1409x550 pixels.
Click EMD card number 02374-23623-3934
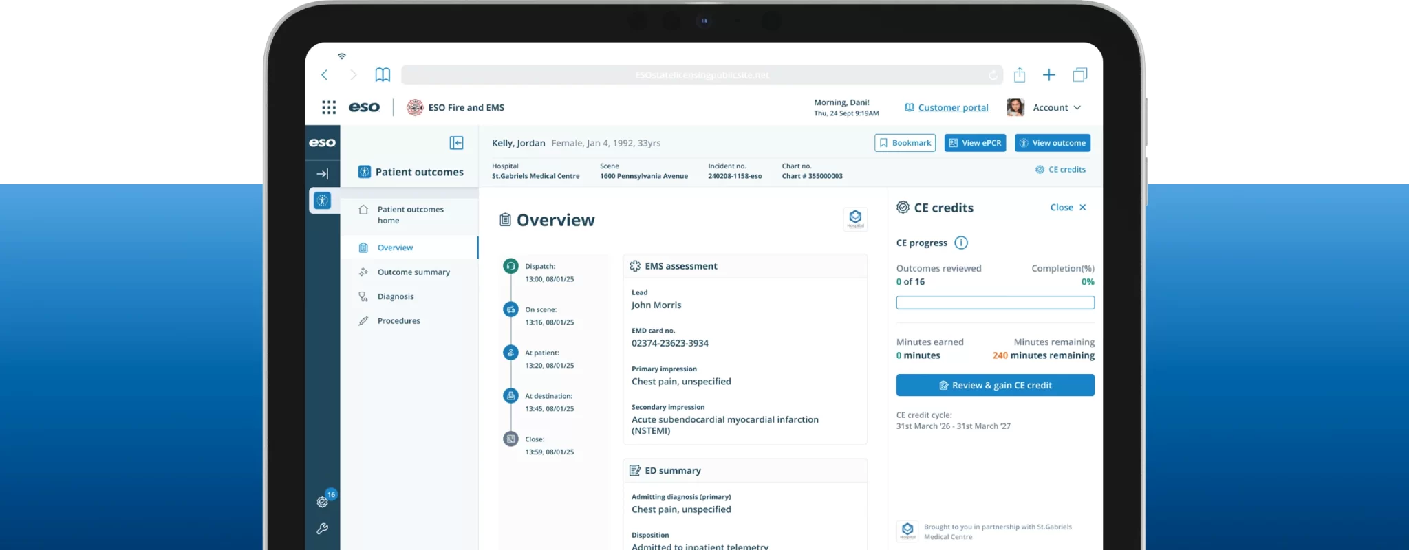[670, 343]
